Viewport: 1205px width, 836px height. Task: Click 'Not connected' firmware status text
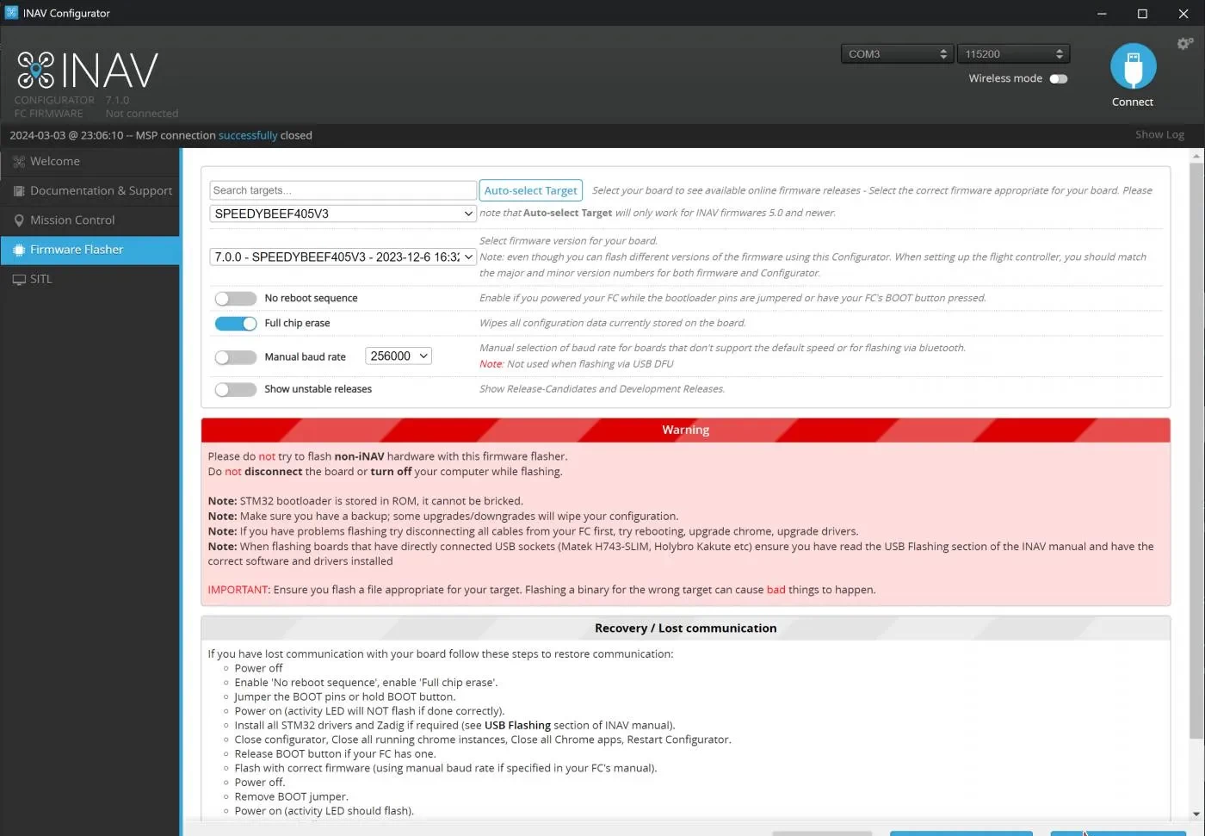coord(142,114)
